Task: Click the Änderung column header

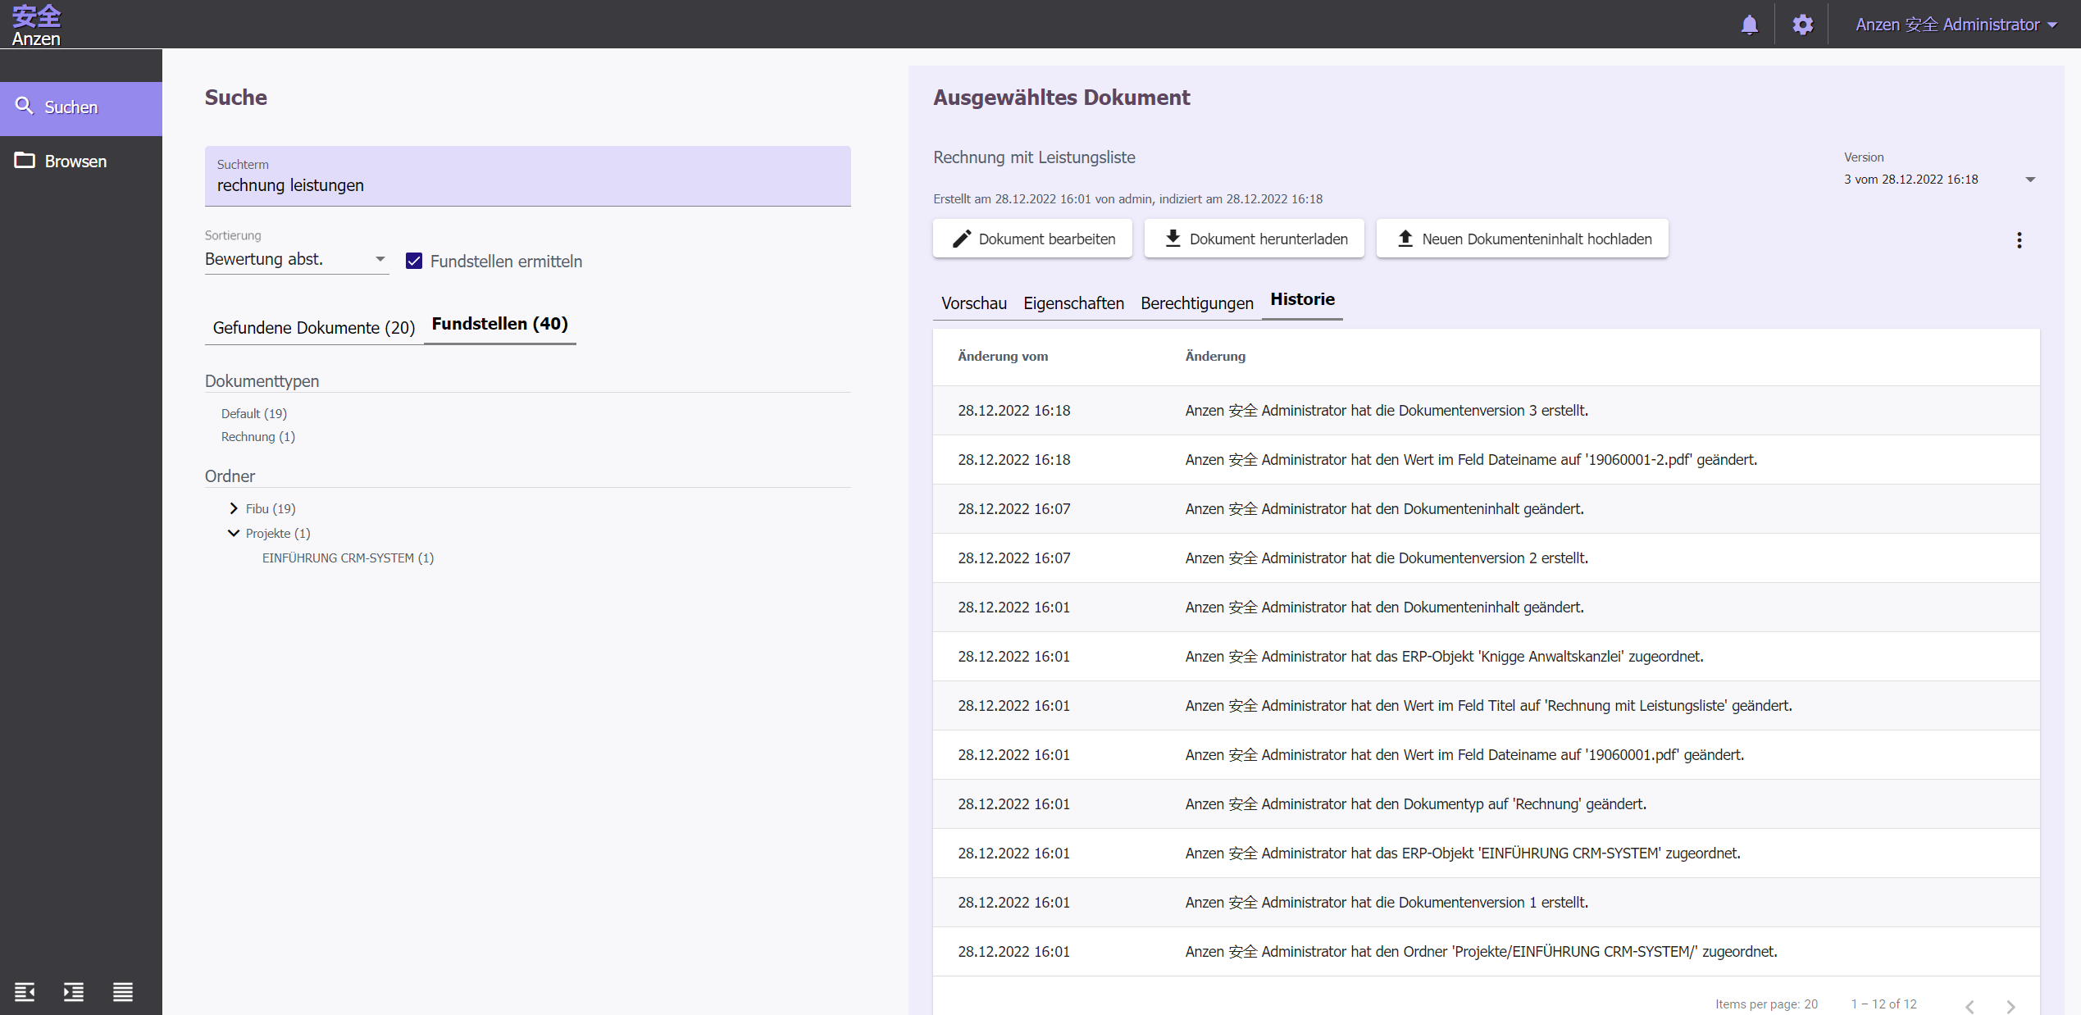Action: point(1215,356)
